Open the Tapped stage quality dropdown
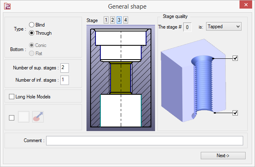 224,27
